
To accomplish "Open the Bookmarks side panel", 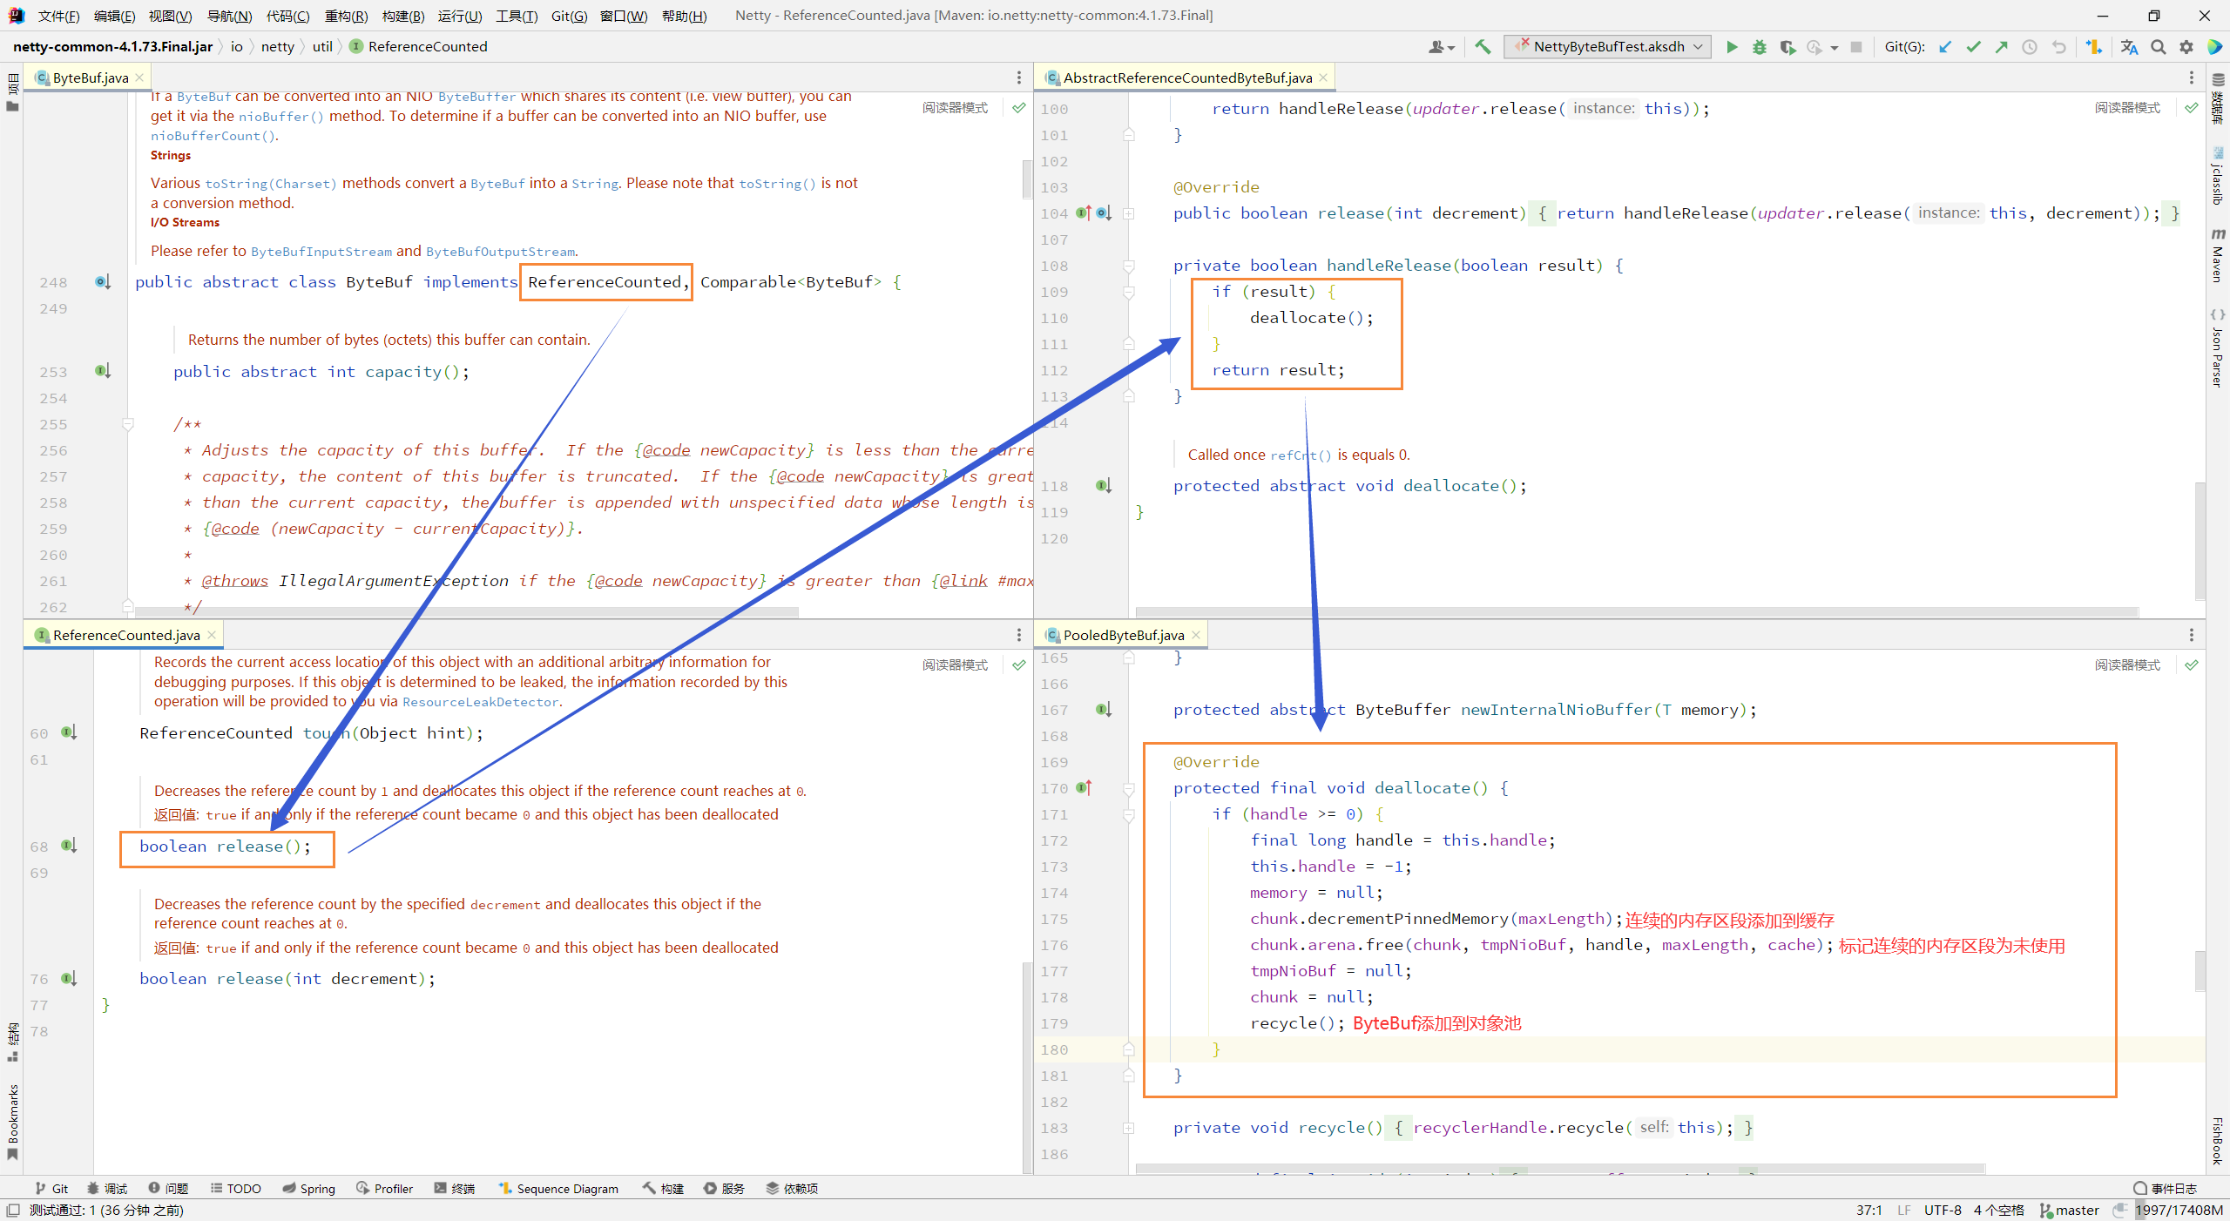I will 12,1122.
